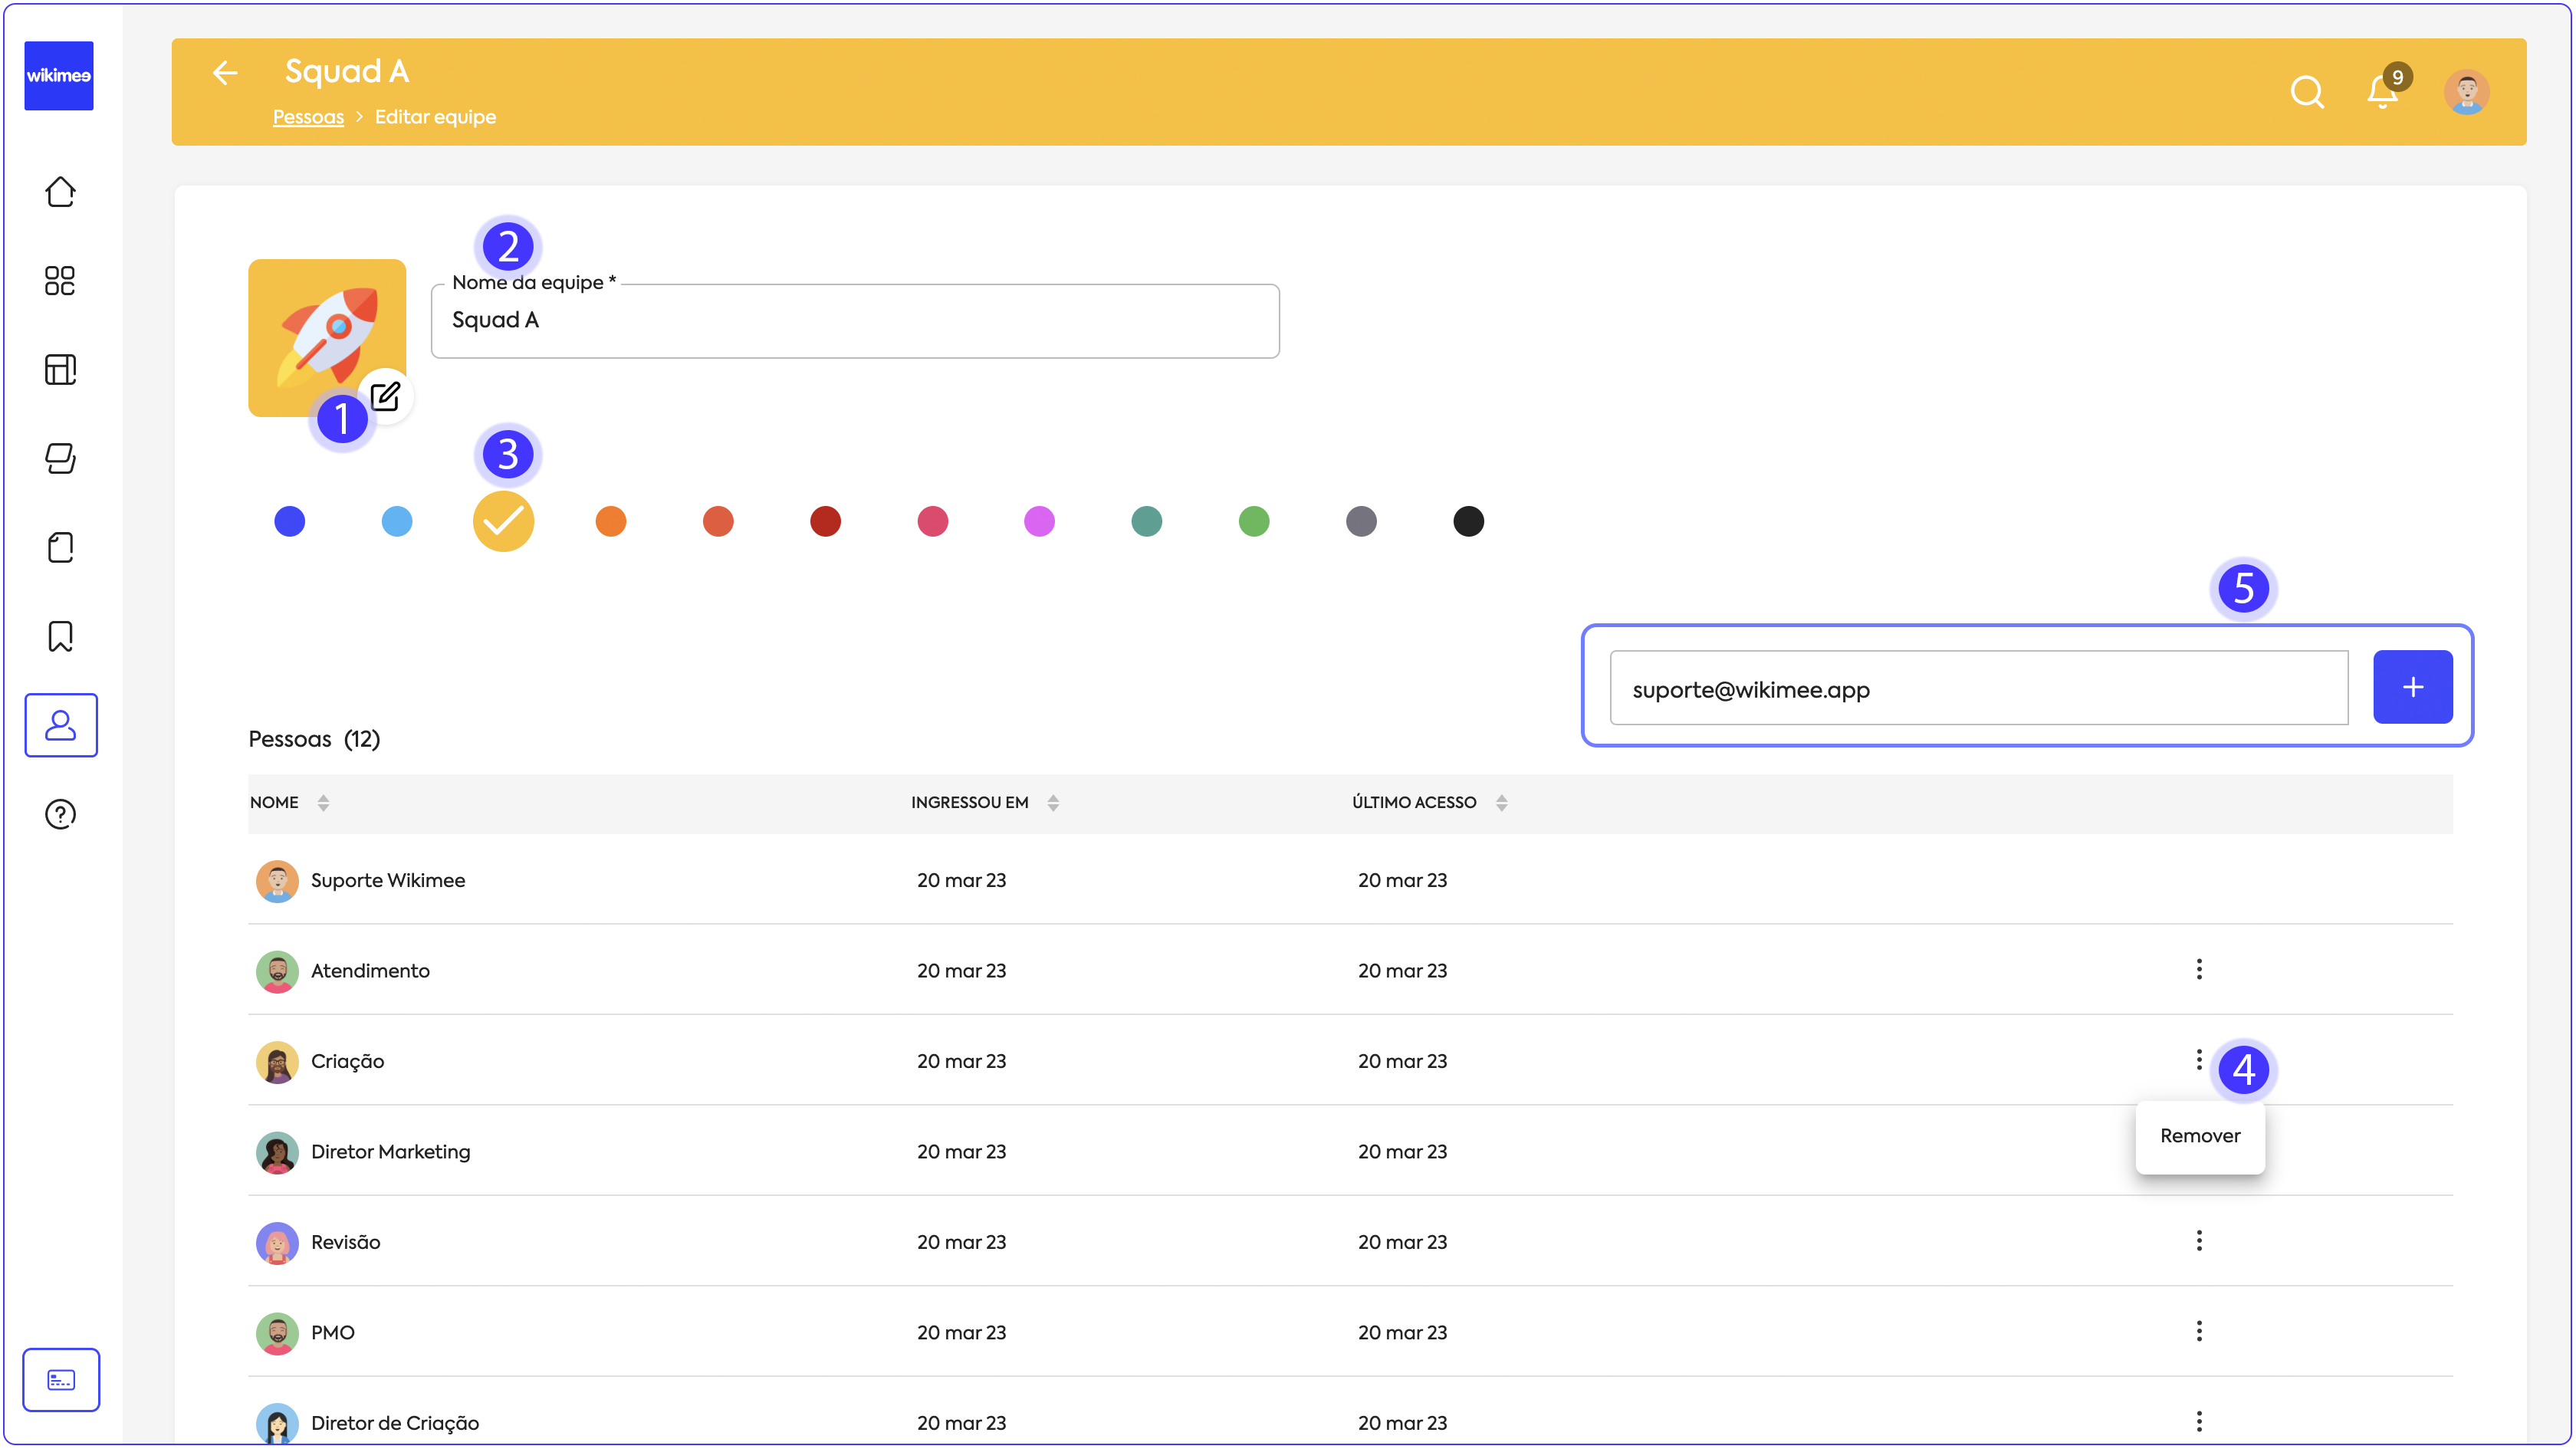Open the dashboard grid icon in sidebar

pos(60,281)
